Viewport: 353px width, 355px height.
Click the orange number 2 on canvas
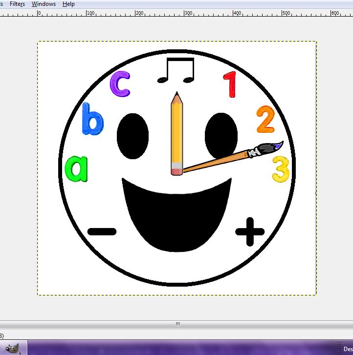point(265,119)
